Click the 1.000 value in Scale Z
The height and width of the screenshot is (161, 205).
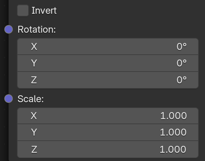pos(173,149)
